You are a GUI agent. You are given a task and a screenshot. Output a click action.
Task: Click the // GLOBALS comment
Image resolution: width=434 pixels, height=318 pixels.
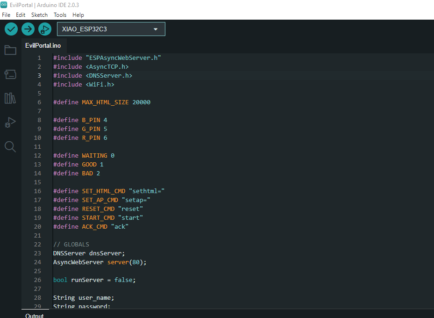[71, 244]
